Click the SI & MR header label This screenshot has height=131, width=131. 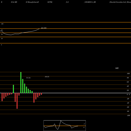(x=14, y=2)
